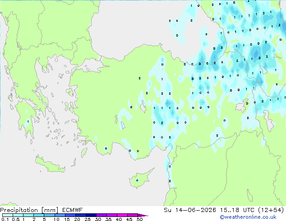The image size is (286, 221).
Task: Select the 15–20 mm blue legend swatch
Action: tap(70, 215)
